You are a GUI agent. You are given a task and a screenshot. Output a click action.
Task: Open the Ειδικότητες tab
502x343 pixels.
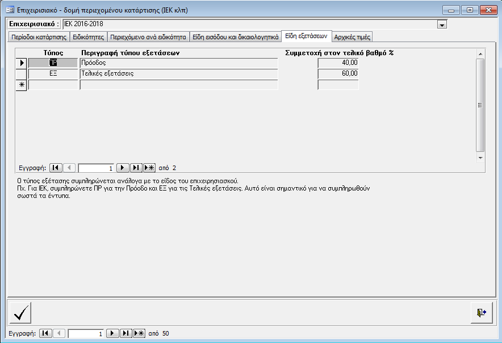(x=88, y=37)
